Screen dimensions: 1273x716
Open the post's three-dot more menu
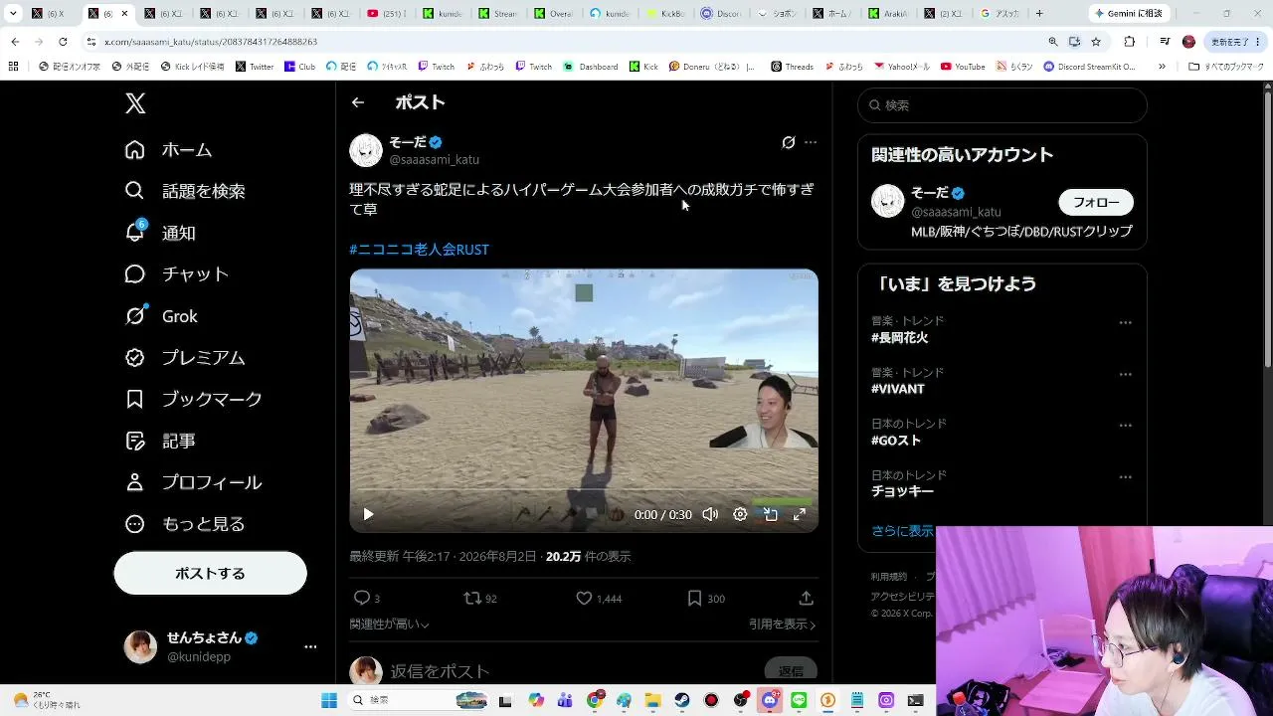point(811,142)
